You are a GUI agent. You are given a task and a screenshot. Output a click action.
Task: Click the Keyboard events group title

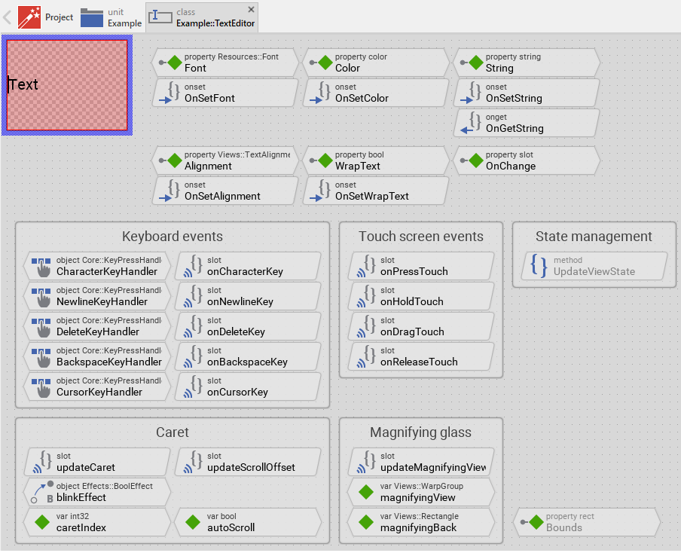[172, 237]
